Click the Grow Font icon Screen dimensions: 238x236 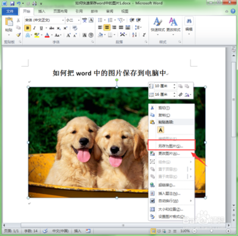coord(68,35)
